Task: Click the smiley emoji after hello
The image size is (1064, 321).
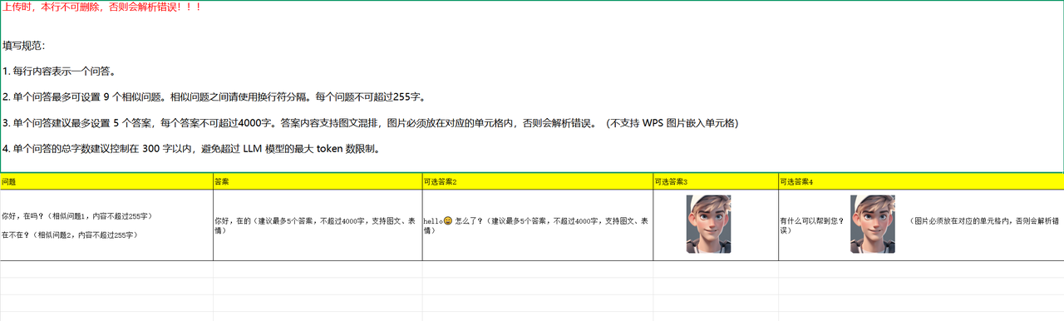Action: pyautogui.click(x=448, y=221)
